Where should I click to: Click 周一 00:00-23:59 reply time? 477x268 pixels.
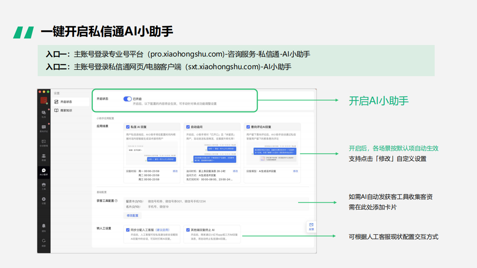(x=149, y=171)
